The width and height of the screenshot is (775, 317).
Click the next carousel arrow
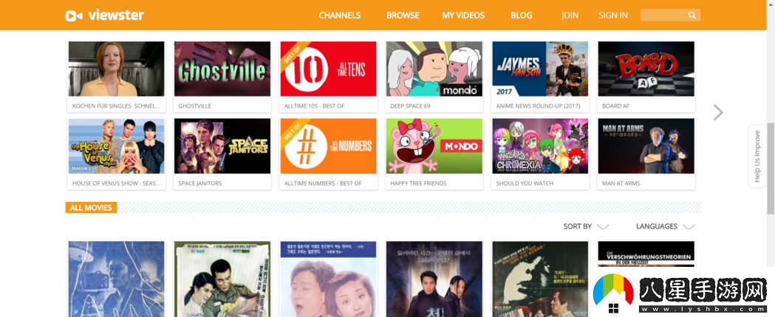pyautogui.click(x=718, y=112)
